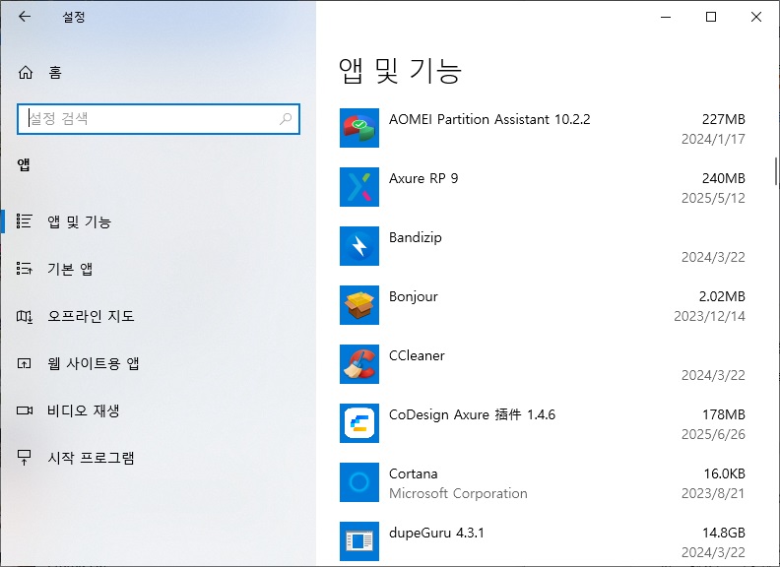
Task: Click the app list scrollbar thumb
Action: click(x=775, y=171)
